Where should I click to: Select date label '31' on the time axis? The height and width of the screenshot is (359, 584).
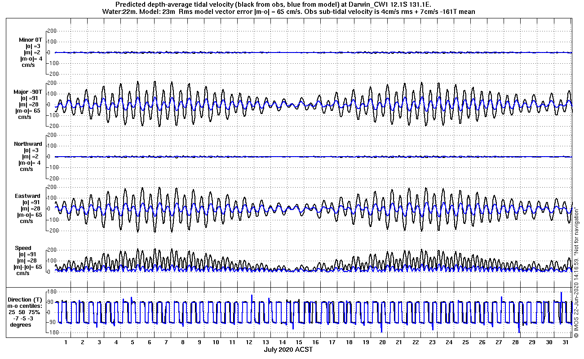(x=565, y=342)
